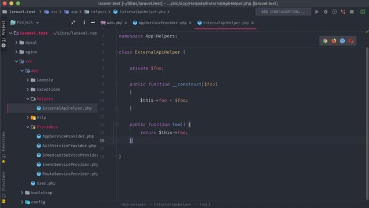This screenshot has width=369, height=208.
Task: Click src in the navigation breadcrumb
Action: 54,12
